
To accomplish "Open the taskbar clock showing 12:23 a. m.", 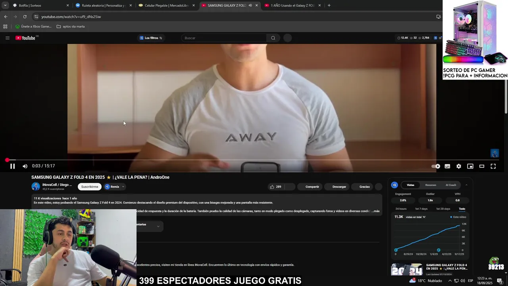I will pos(485,281).
